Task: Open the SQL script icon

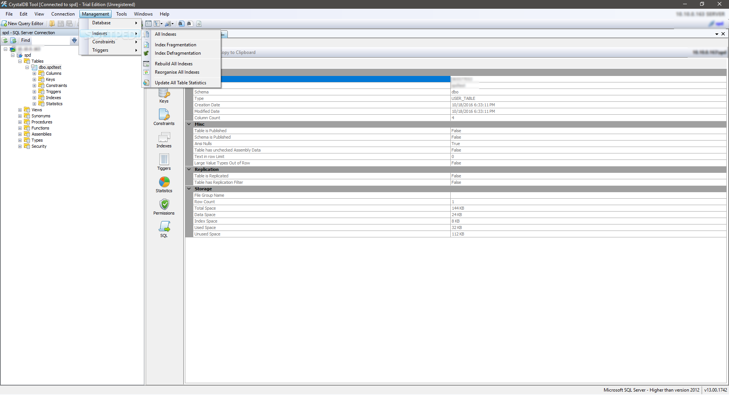Action: 164,229
